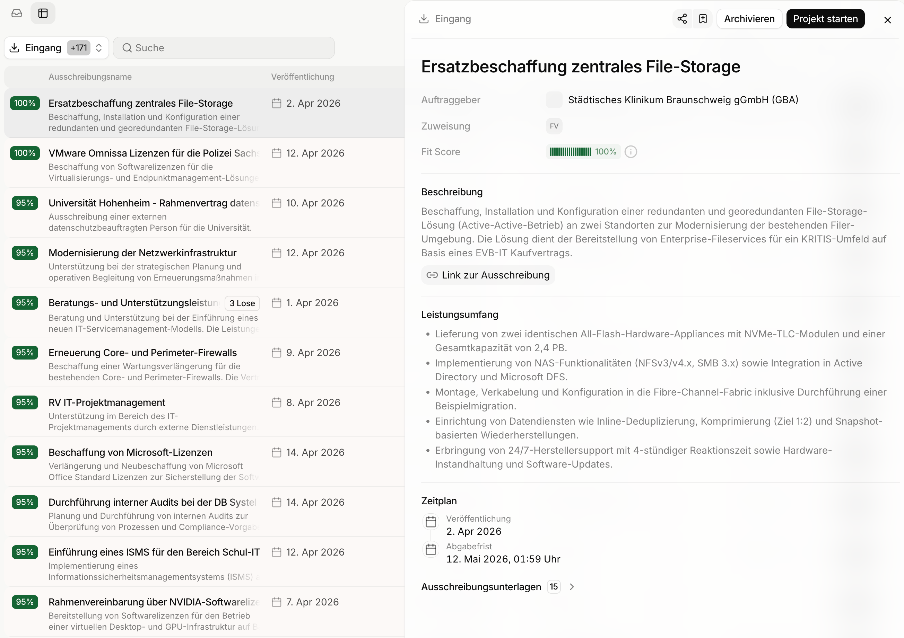904x638 pixels.
Task: Click the Abgabefrist calendar icon
Action: tap(431, 549)
